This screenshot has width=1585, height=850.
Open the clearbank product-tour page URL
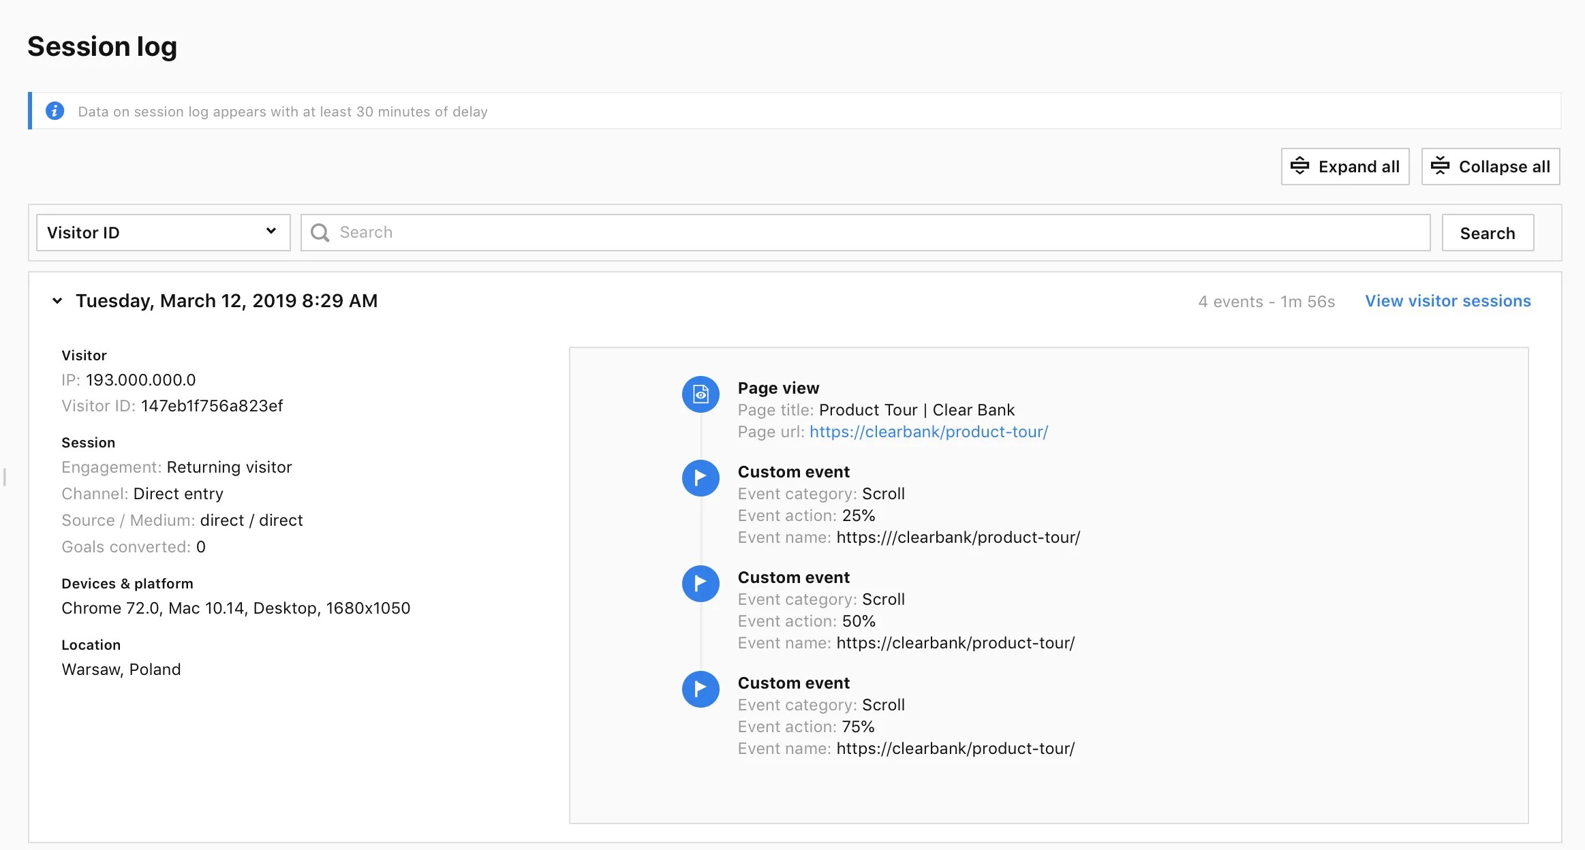tap(928, 432)
